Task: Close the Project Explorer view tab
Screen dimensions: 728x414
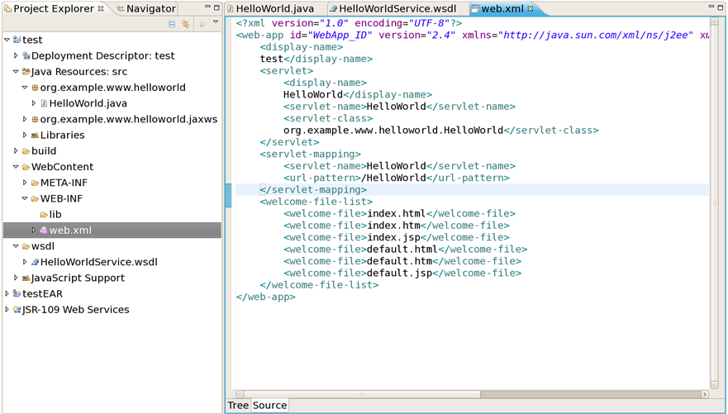Action: [x=101, y=9]
